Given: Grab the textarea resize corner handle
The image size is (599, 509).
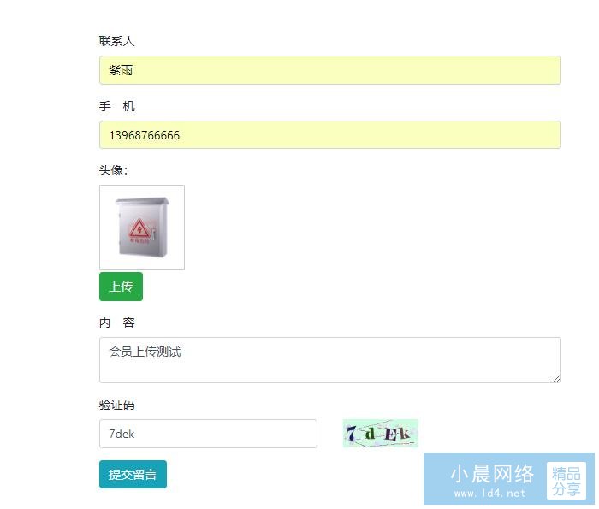Looking at the screenshot, I should tap(556, 379).
